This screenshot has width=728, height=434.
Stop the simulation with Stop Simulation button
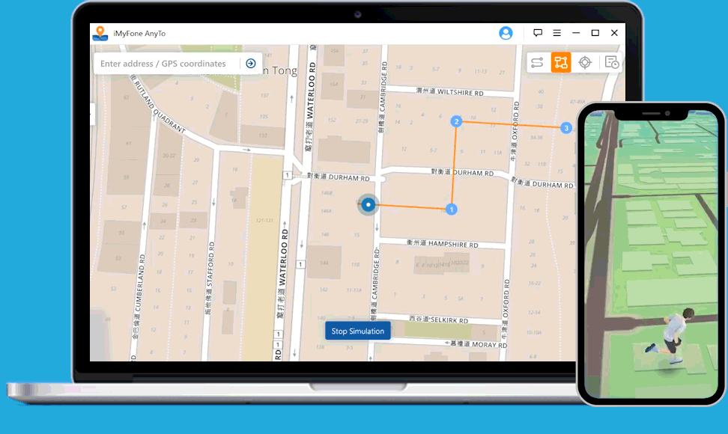(357, 331)
